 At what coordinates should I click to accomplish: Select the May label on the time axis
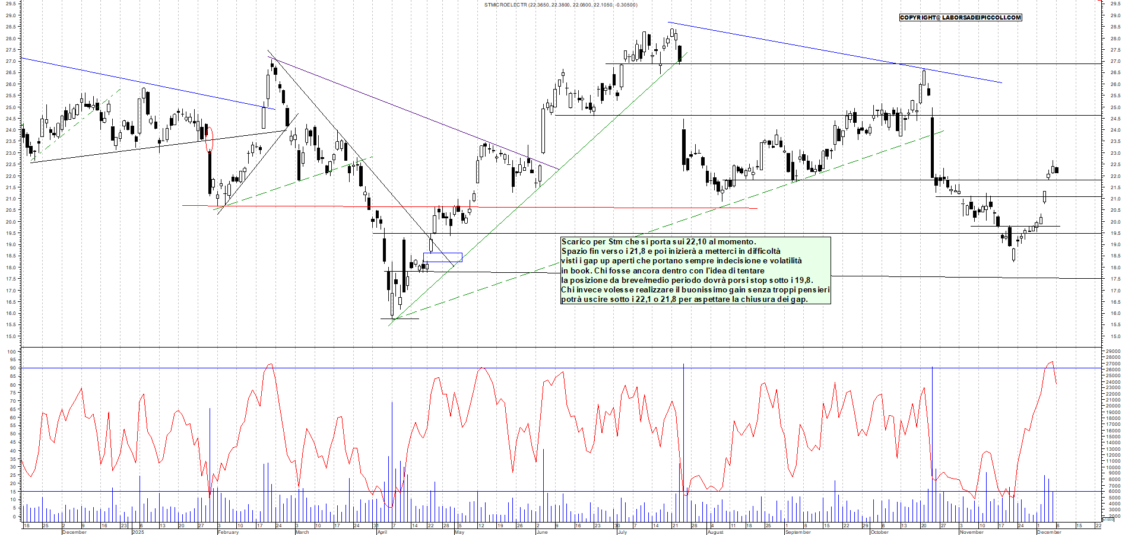[x=459, y=532]
